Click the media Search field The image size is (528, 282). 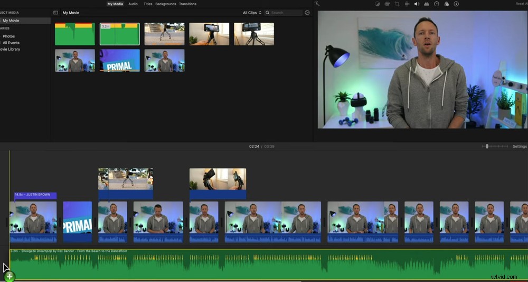pyautogui.click(x=283, y=13)
